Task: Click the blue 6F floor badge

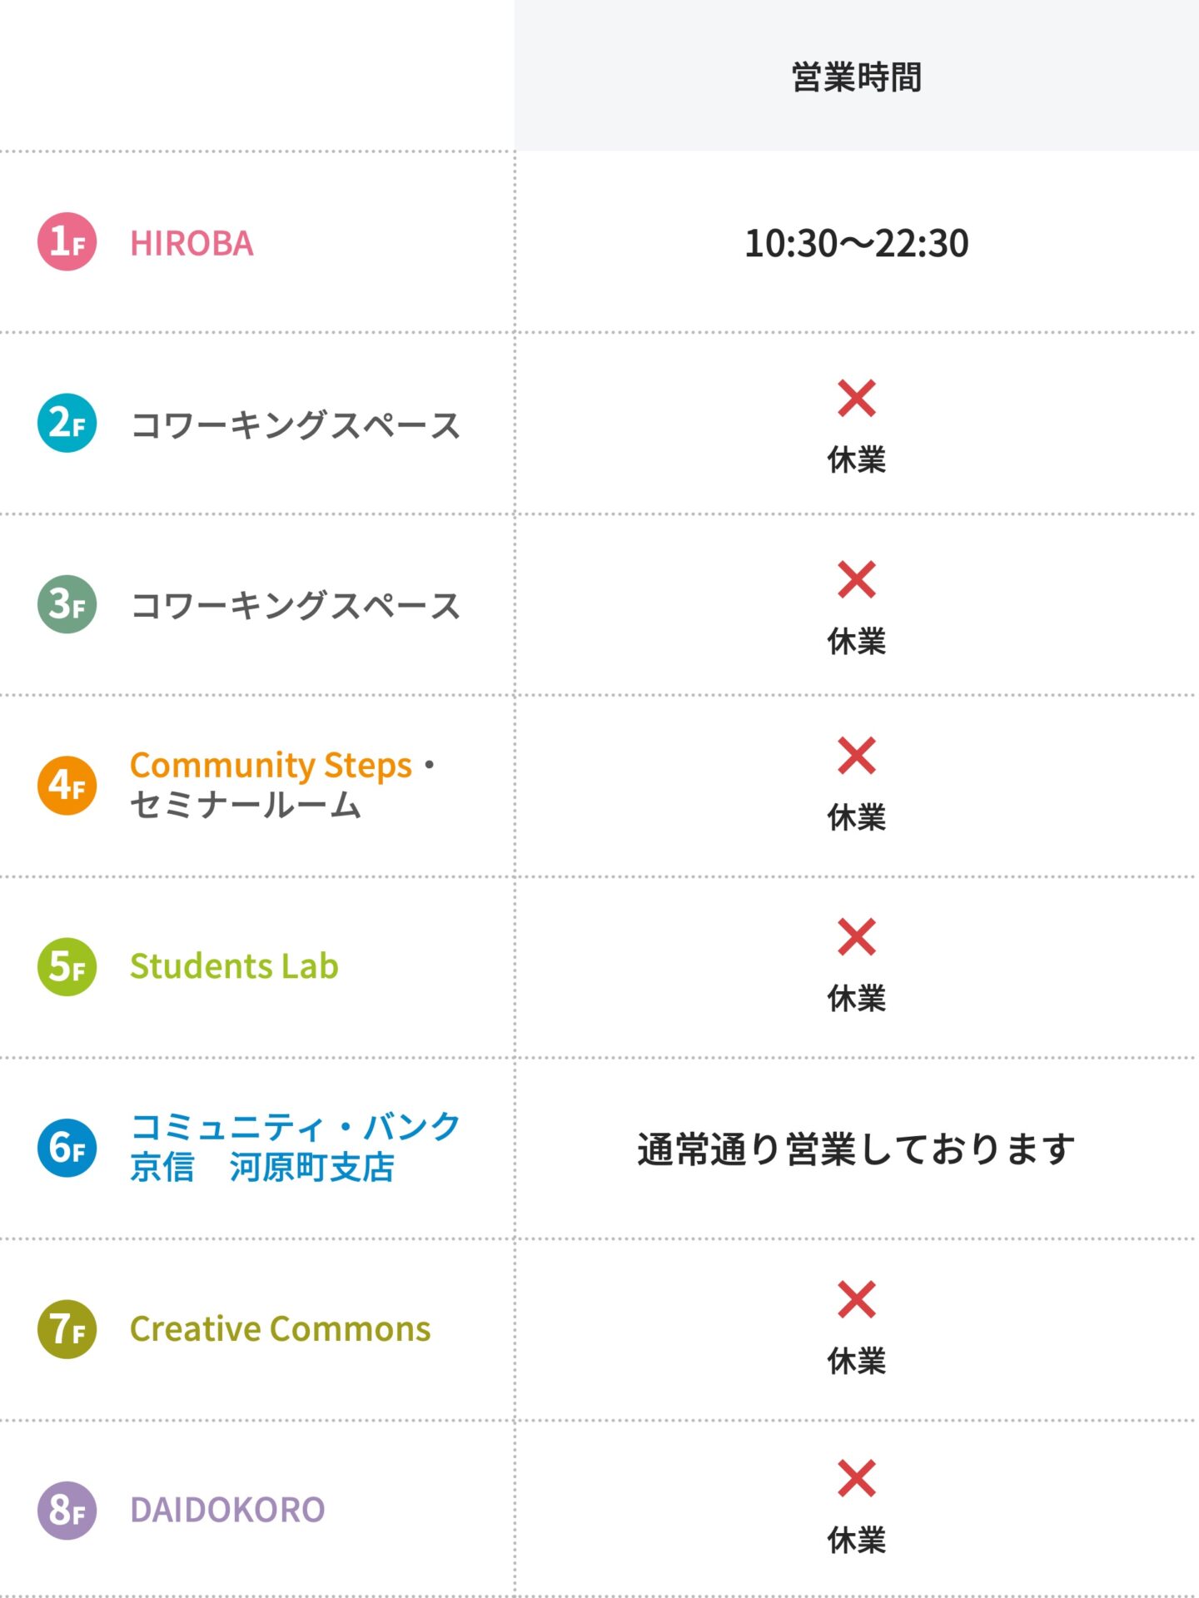Action: [67, 1148]
